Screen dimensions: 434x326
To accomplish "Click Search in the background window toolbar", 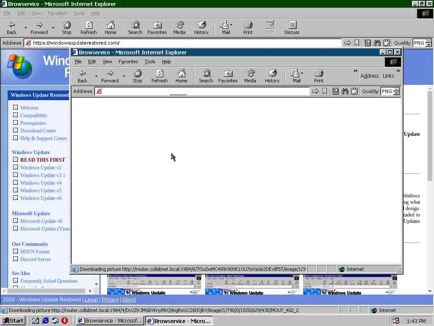I will click(135, 28).
